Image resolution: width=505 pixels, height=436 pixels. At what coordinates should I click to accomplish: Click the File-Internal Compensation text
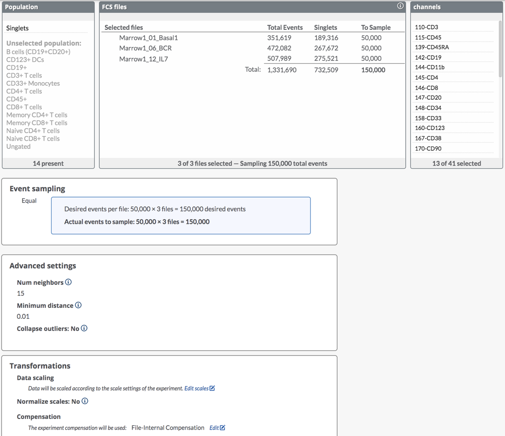168,428
